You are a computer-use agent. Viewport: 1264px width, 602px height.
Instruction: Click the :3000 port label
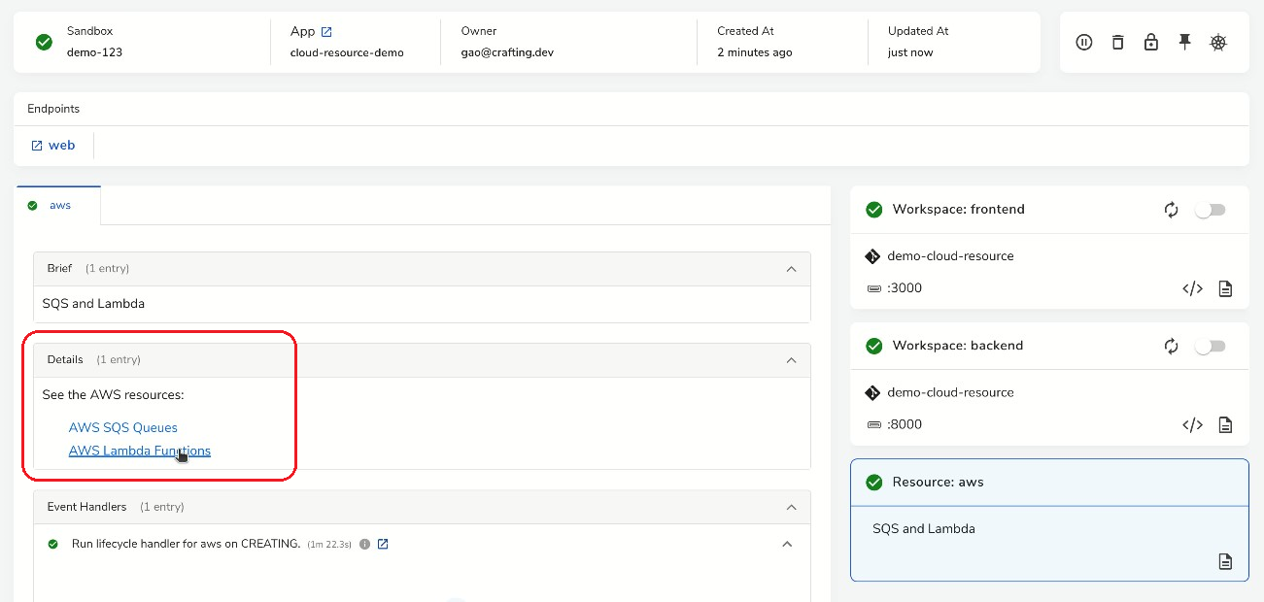point(905,288)
